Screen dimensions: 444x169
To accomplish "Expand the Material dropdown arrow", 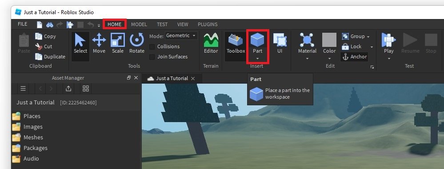I will pos(307,58).
